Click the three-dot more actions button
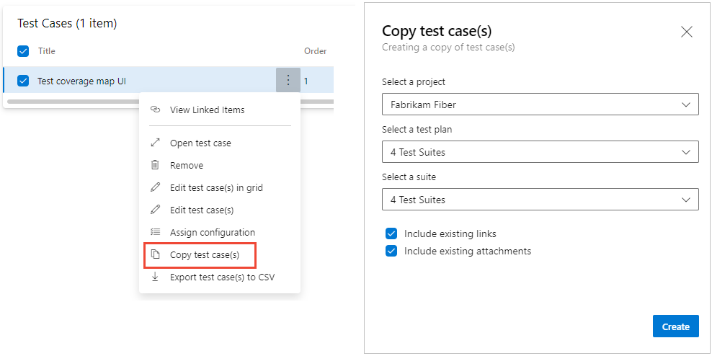This screenshot has height=356, width=712. (x=288, y=81)
